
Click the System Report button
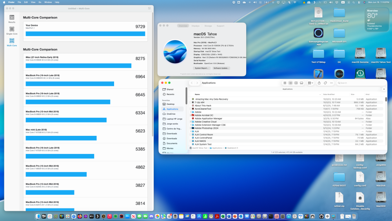coord(201,68)
